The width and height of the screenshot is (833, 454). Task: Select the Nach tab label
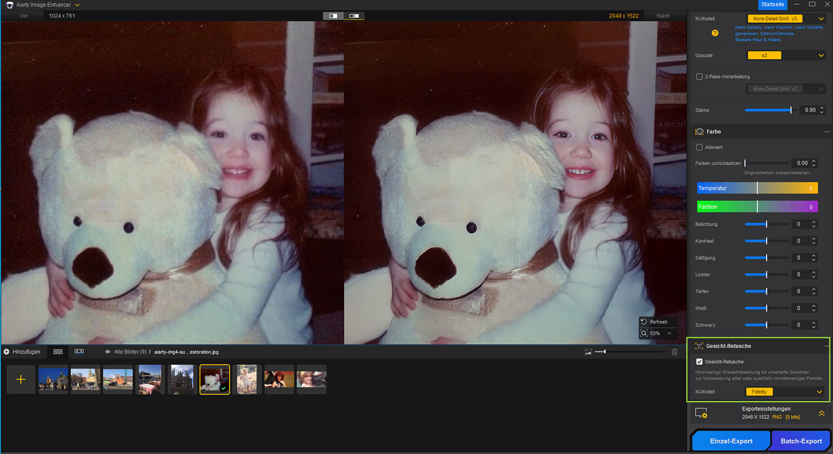[663, 16]
